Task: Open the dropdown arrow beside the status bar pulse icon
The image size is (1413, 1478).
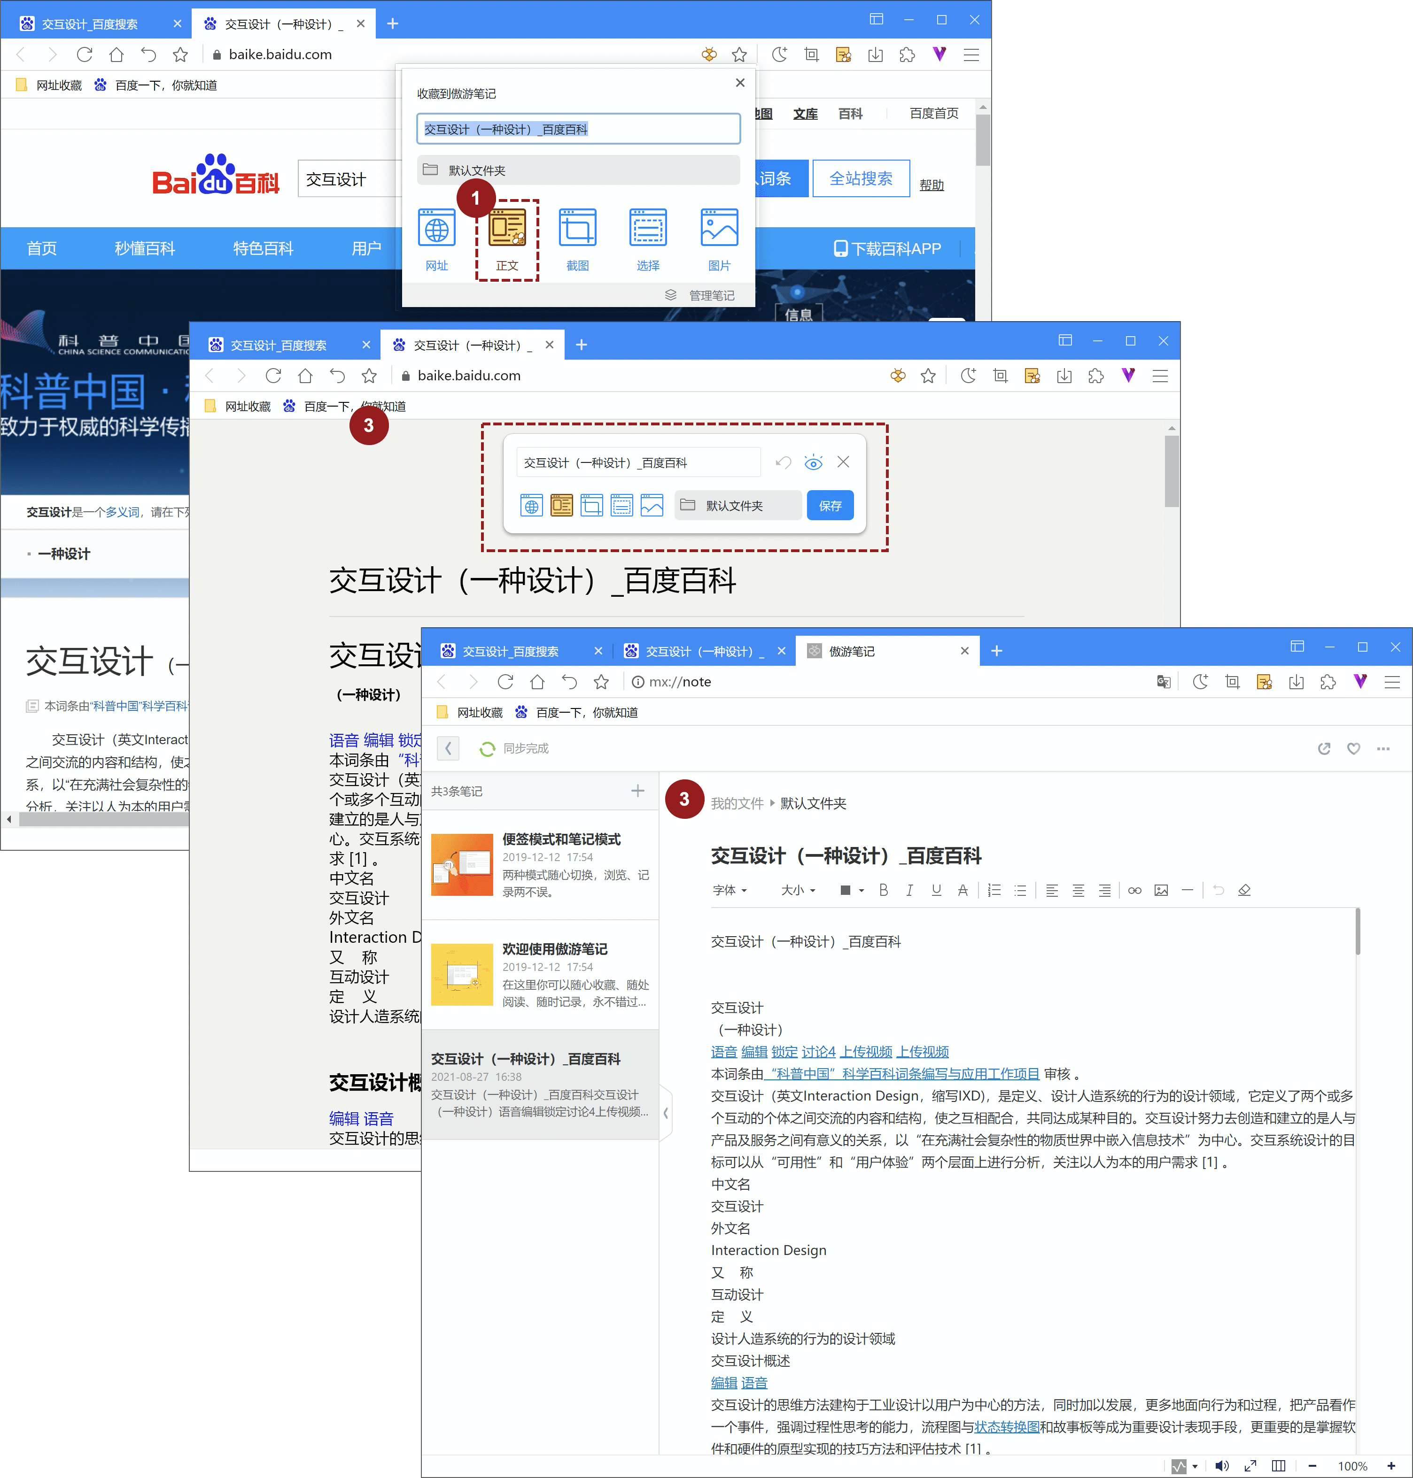Action: 1195,1466
